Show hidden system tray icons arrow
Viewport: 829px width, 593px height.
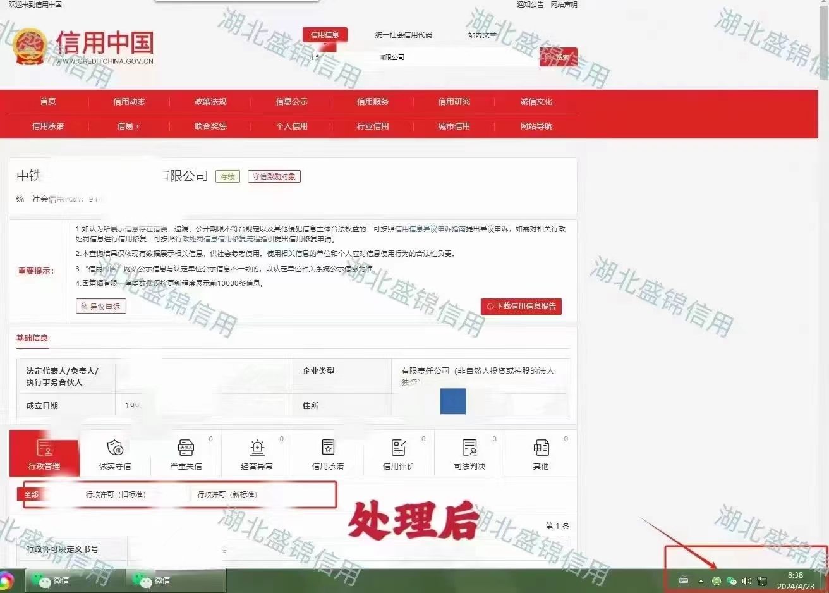coord(701,580)
